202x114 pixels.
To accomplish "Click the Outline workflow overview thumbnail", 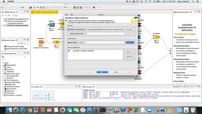I will point(43,96).
